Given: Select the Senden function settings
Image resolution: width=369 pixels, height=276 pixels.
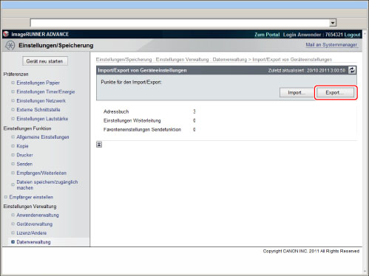Looking at the screenshot, I should pos(24,164).
